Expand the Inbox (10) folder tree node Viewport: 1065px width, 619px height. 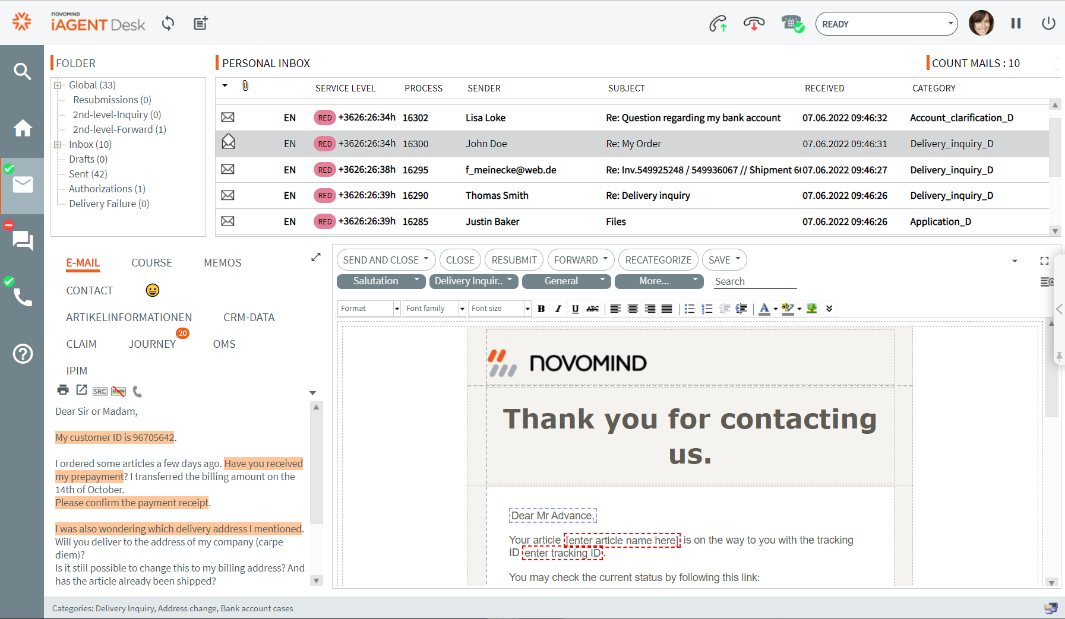click(58, 144)
